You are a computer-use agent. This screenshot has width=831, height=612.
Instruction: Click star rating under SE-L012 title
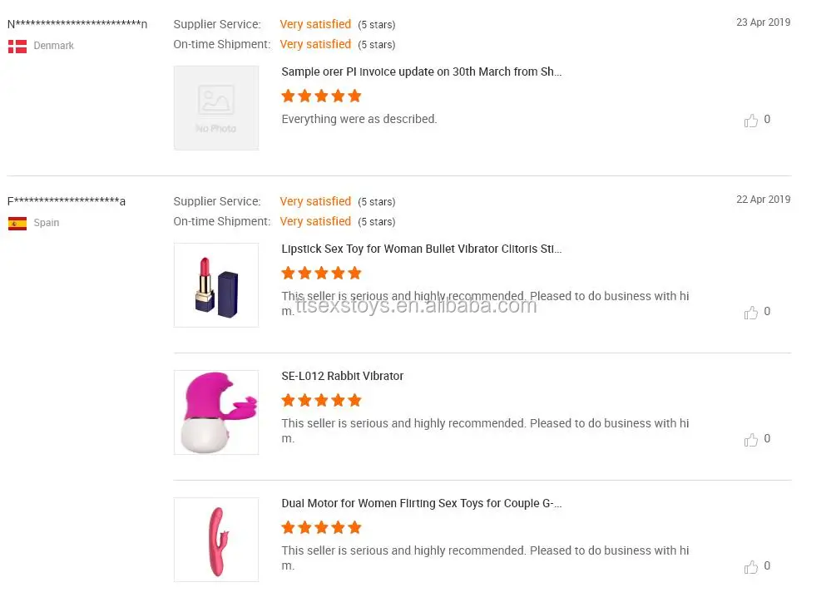pos(321,401)
